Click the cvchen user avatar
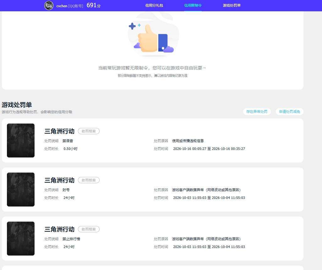This screenshot has width=322, height=270. [49, 6]
